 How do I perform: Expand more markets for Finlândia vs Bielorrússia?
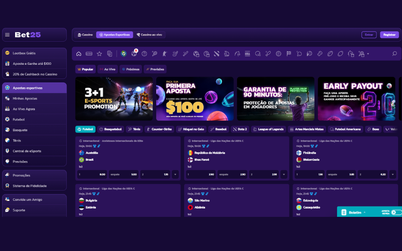pos(392,175)
